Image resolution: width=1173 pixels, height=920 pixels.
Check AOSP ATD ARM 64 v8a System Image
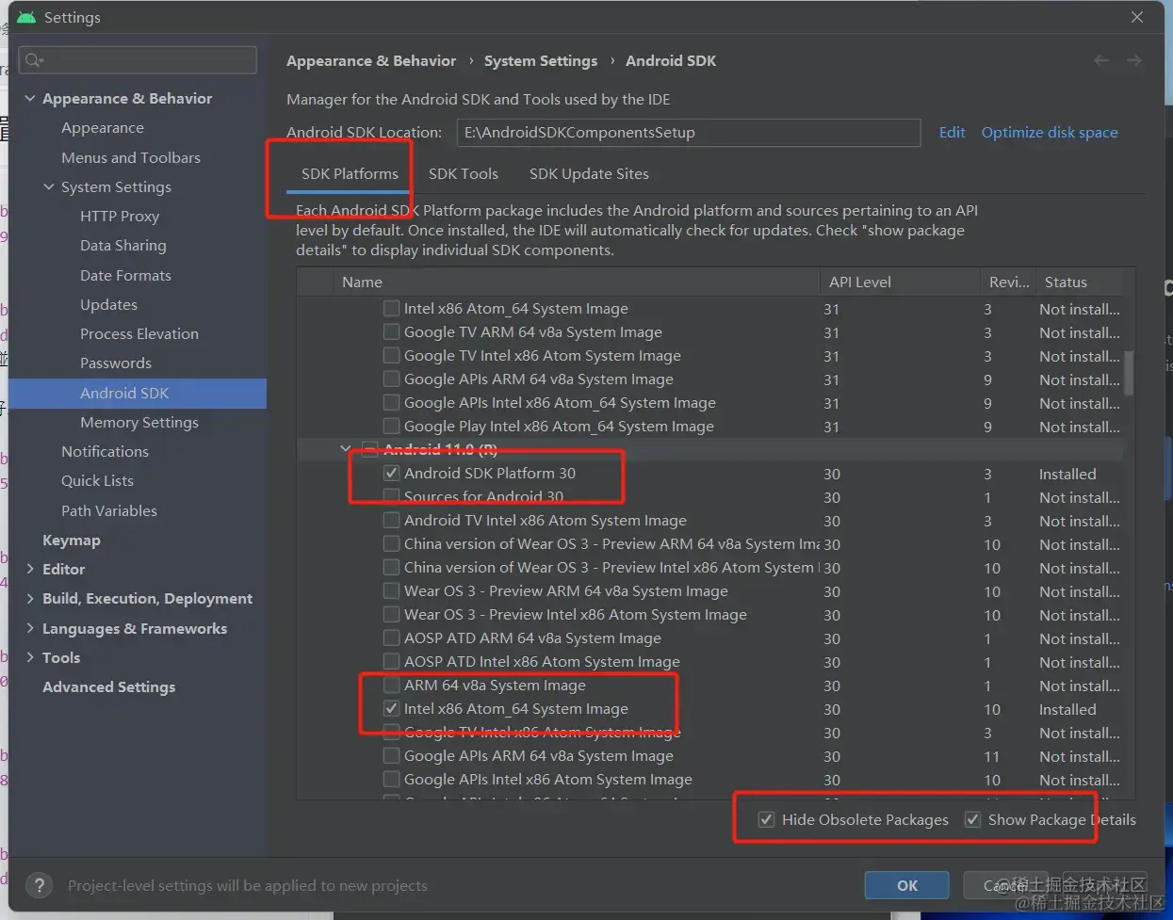pos(391,638)
